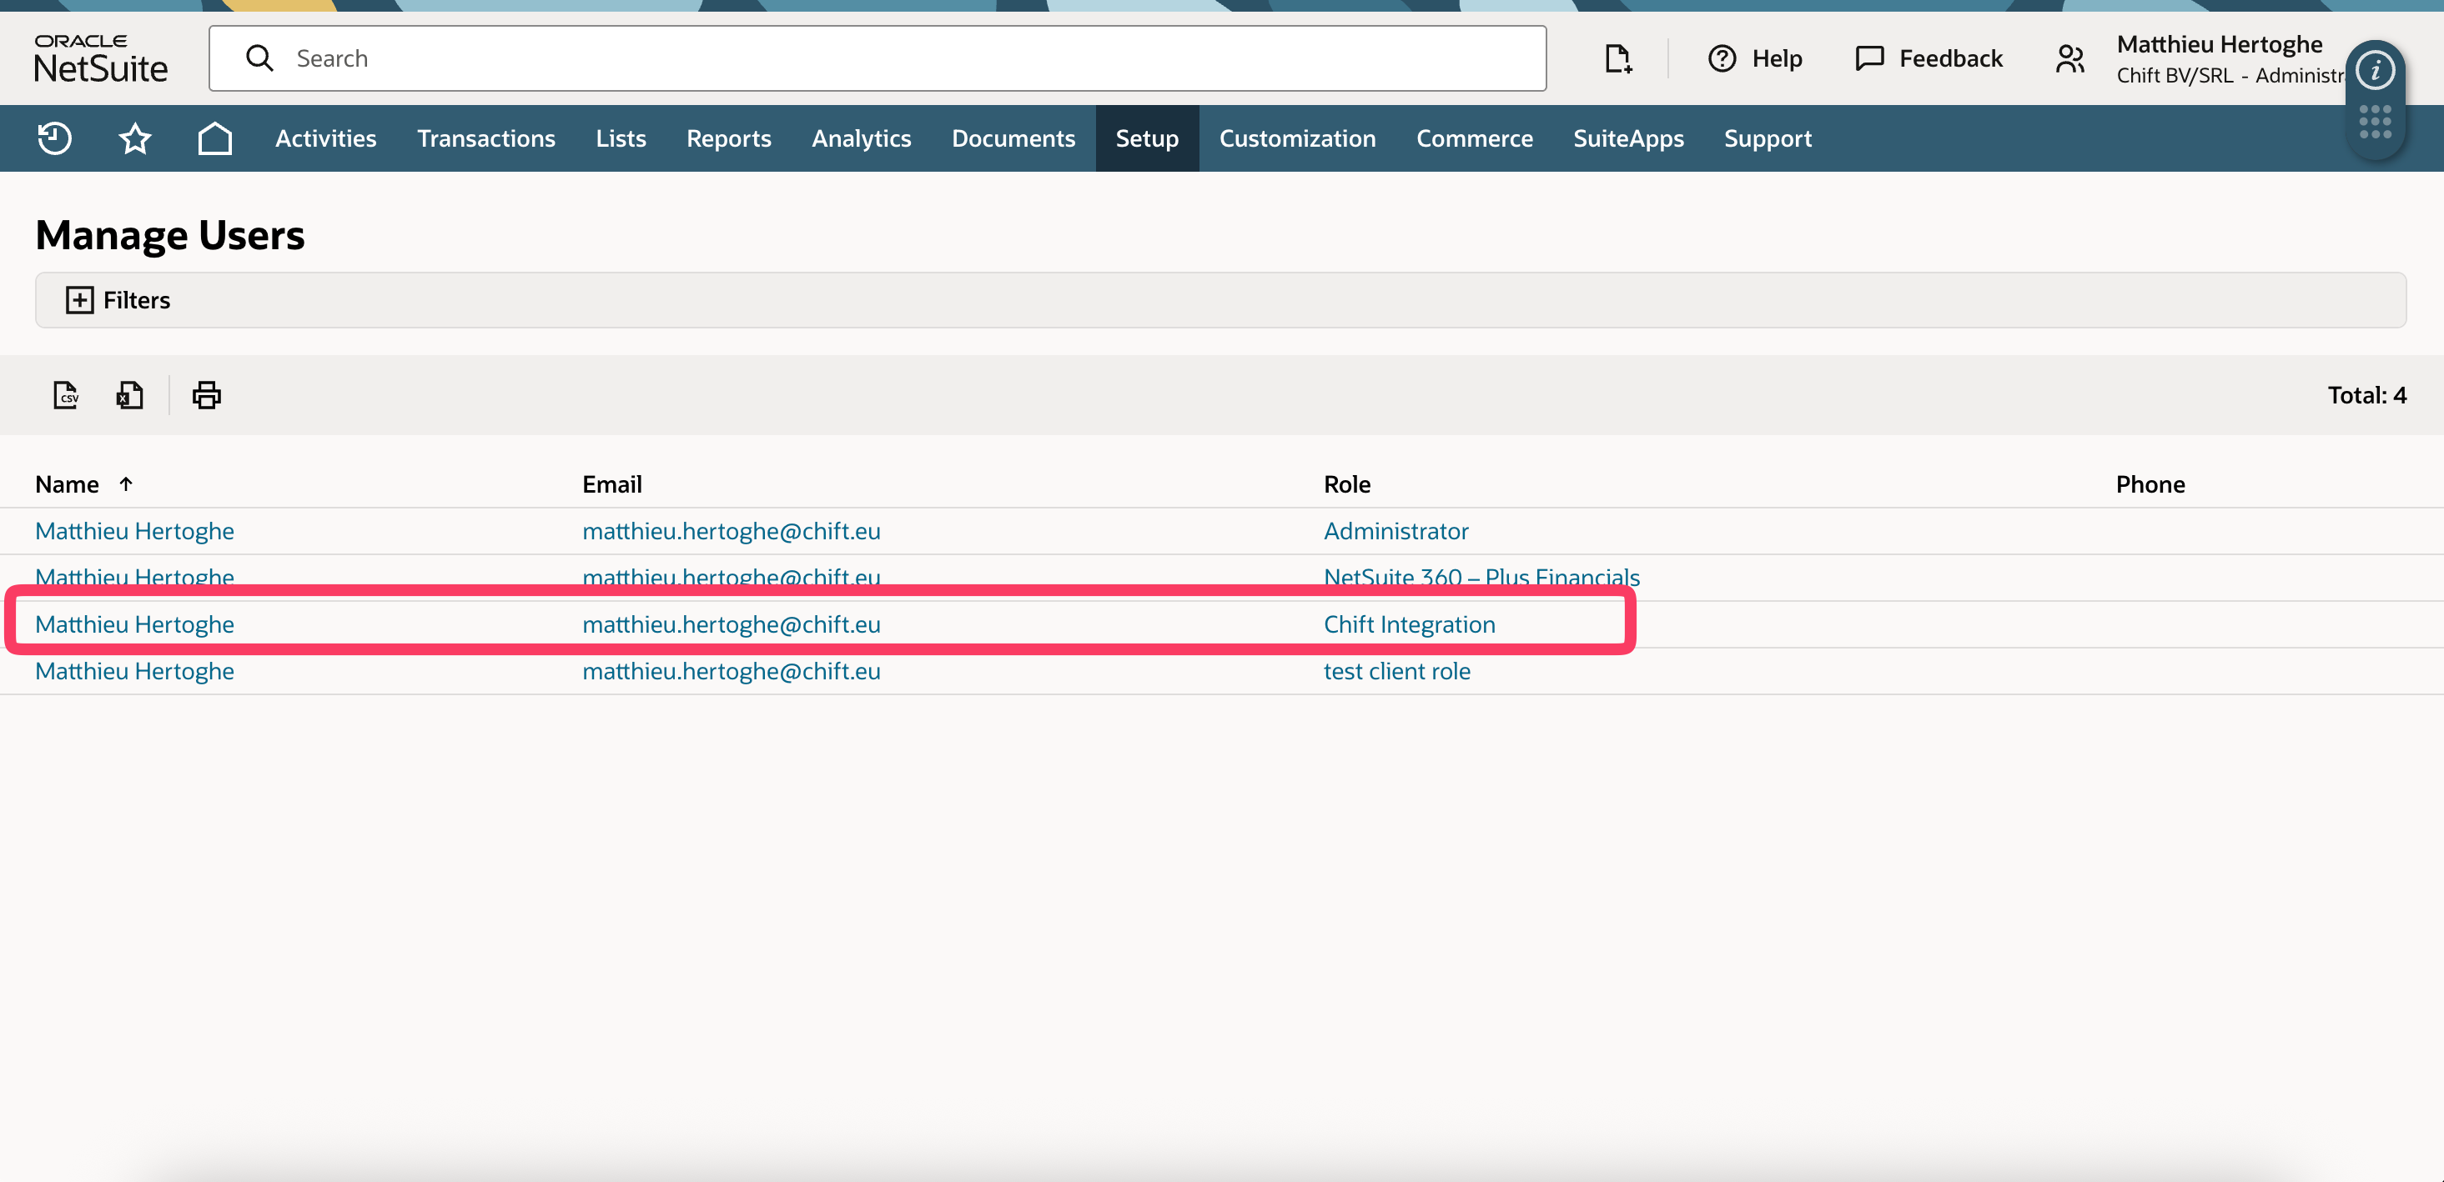The image size is (2444, 1182).
Task: Click the email in the test client role row
Action: 732,671
